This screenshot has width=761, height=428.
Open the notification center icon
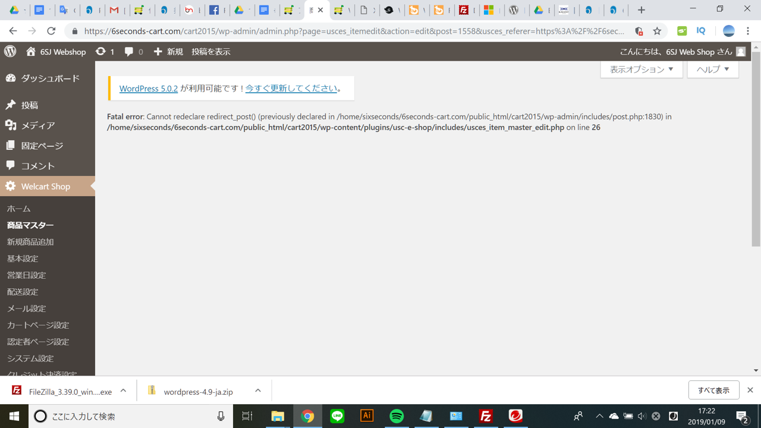click(742, 416)
